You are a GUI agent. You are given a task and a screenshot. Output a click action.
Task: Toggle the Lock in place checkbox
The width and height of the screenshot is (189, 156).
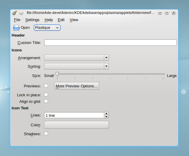click(46, 95)
